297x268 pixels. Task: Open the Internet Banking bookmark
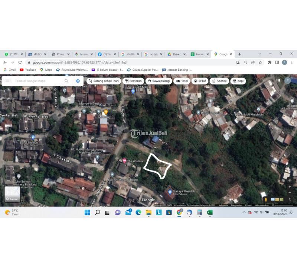click(177, 70)
